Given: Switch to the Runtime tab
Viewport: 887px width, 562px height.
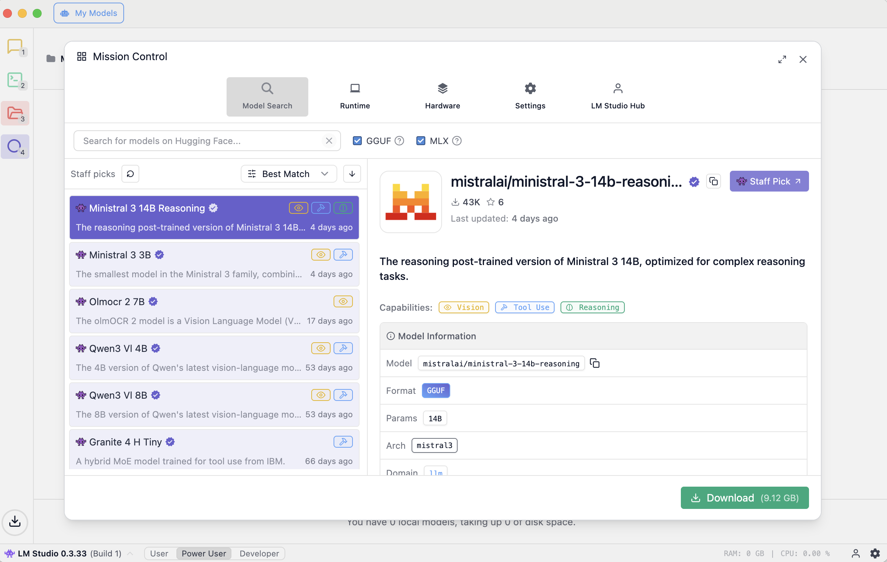Looking at the screenshot, I should tap(355, 97).
